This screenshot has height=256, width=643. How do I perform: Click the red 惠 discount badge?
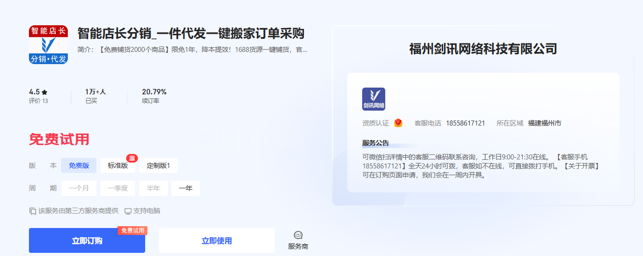(132, 158)
